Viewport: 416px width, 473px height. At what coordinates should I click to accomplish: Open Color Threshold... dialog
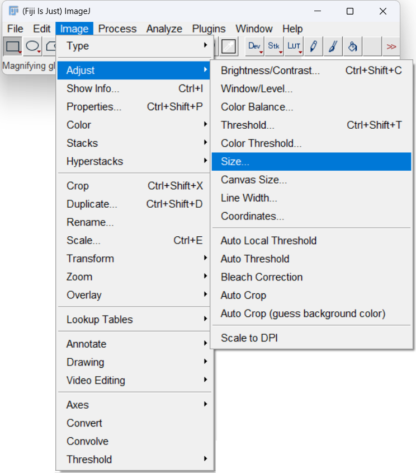311,143
